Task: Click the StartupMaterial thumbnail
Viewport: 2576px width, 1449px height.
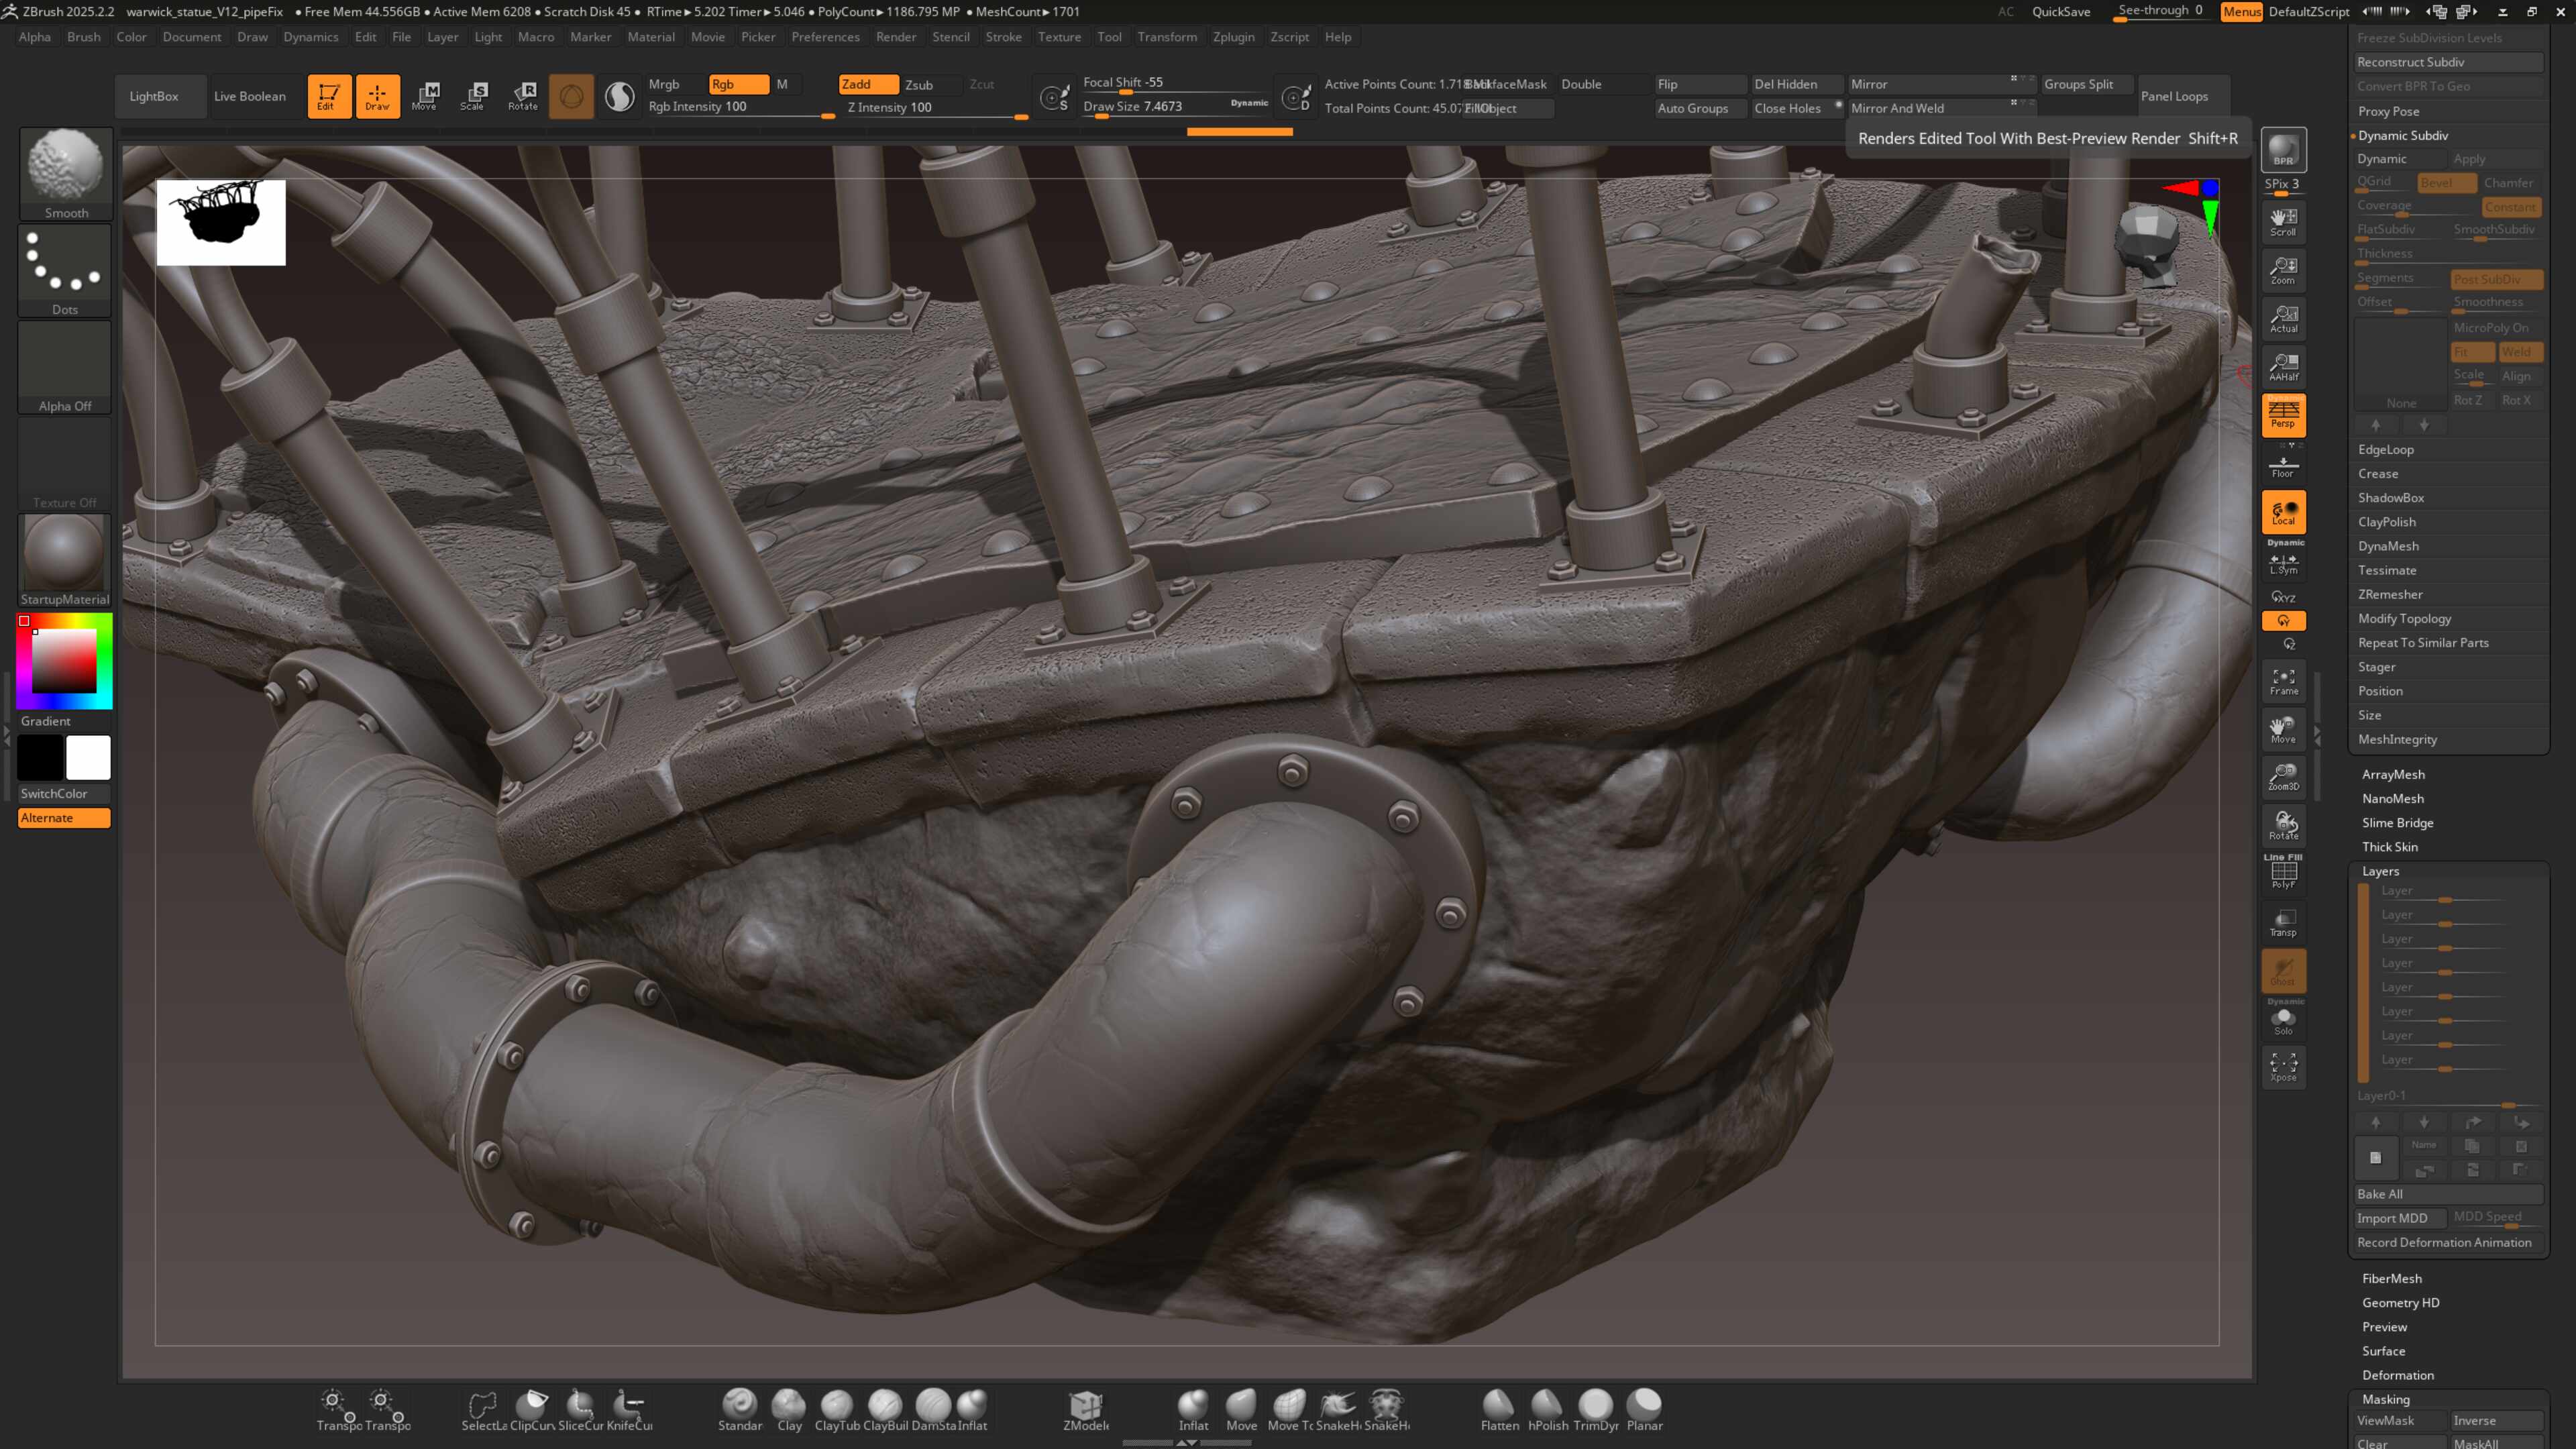Action: coord(64,553)
